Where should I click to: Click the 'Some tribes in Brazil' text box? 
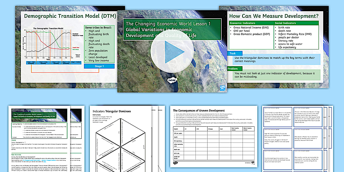[x=99, y=44]
